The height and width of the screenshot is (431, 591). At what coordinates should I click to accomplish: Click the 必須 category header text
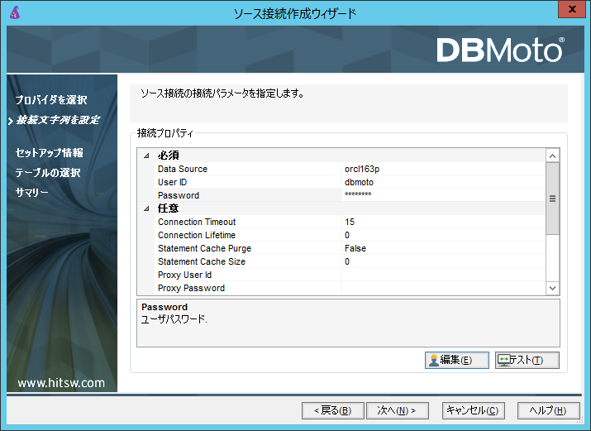point(168,156)
